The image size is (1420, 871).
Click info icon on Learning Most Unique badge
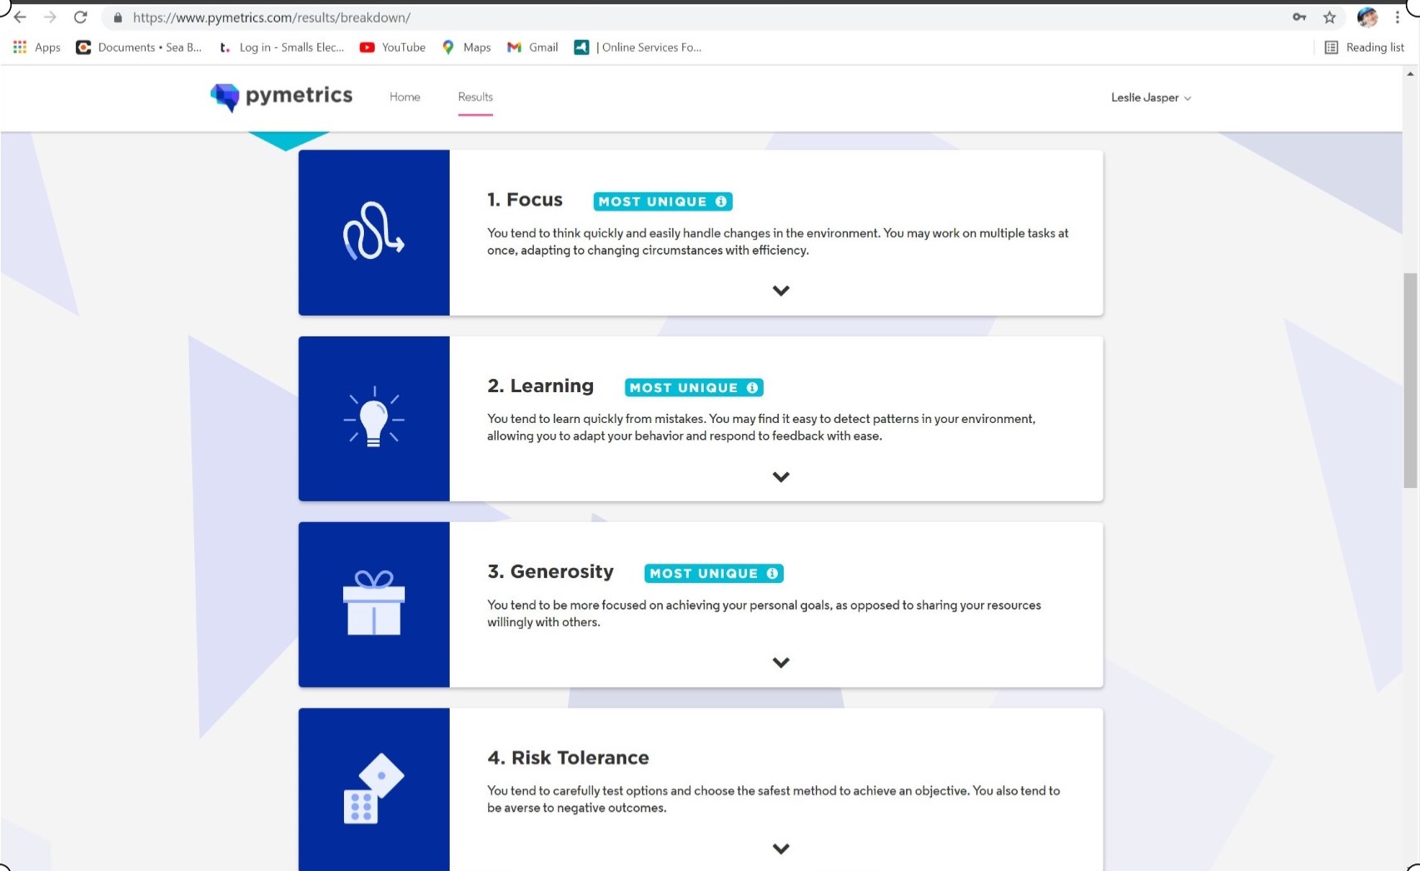(752, 388)
